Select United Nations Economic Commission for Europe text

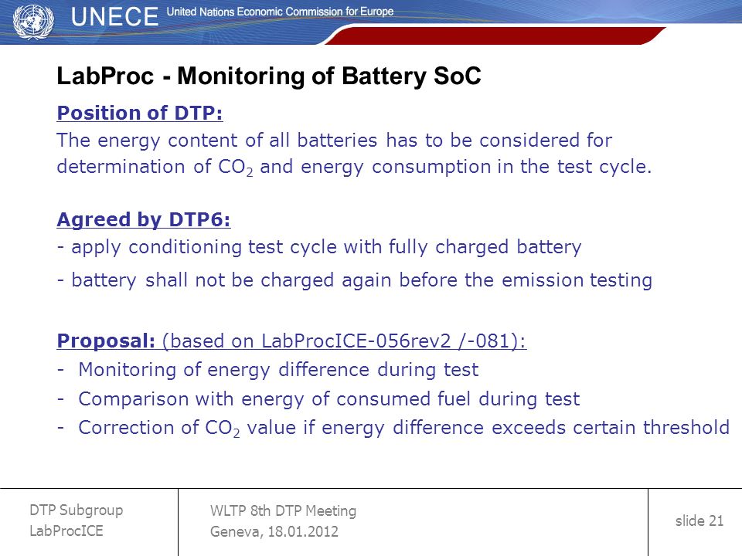pos(280,12)
